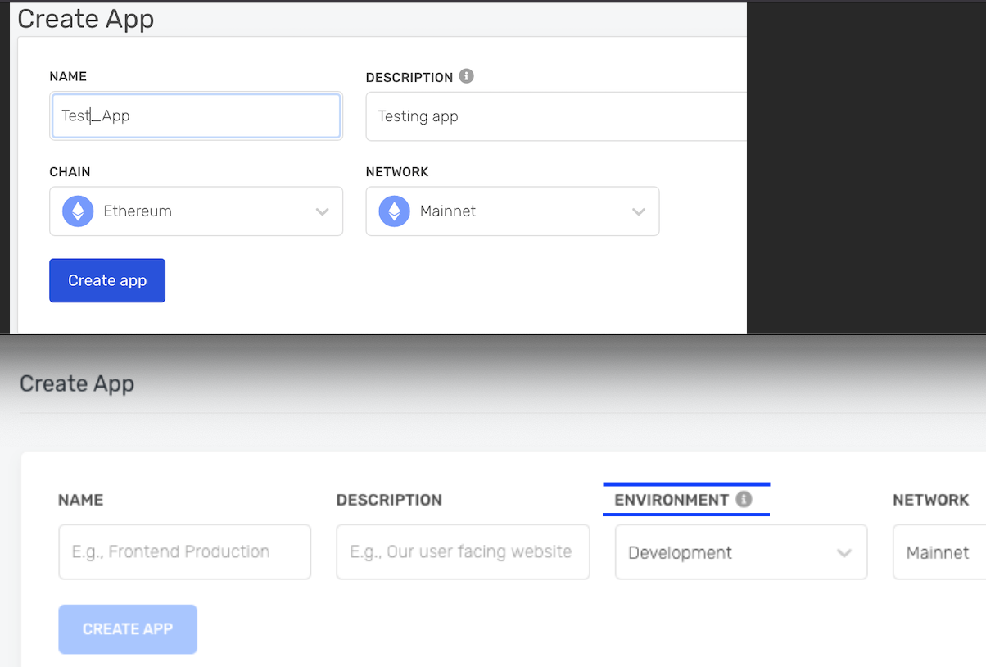Click the 'CHAIN' label
Image resolution: width=986 pixels, height=667 pixels.
[x=70, y=172]
